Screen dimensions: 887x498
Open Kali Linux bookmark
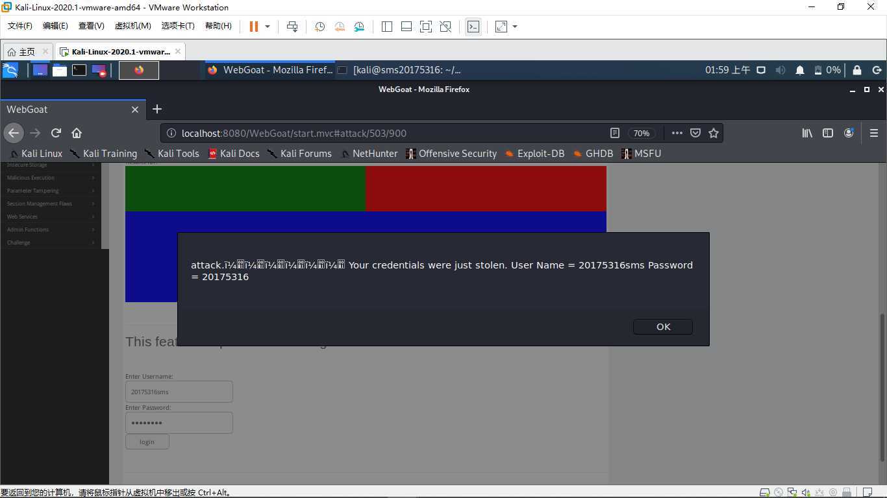pyautogui.click(x=36, y=154)
